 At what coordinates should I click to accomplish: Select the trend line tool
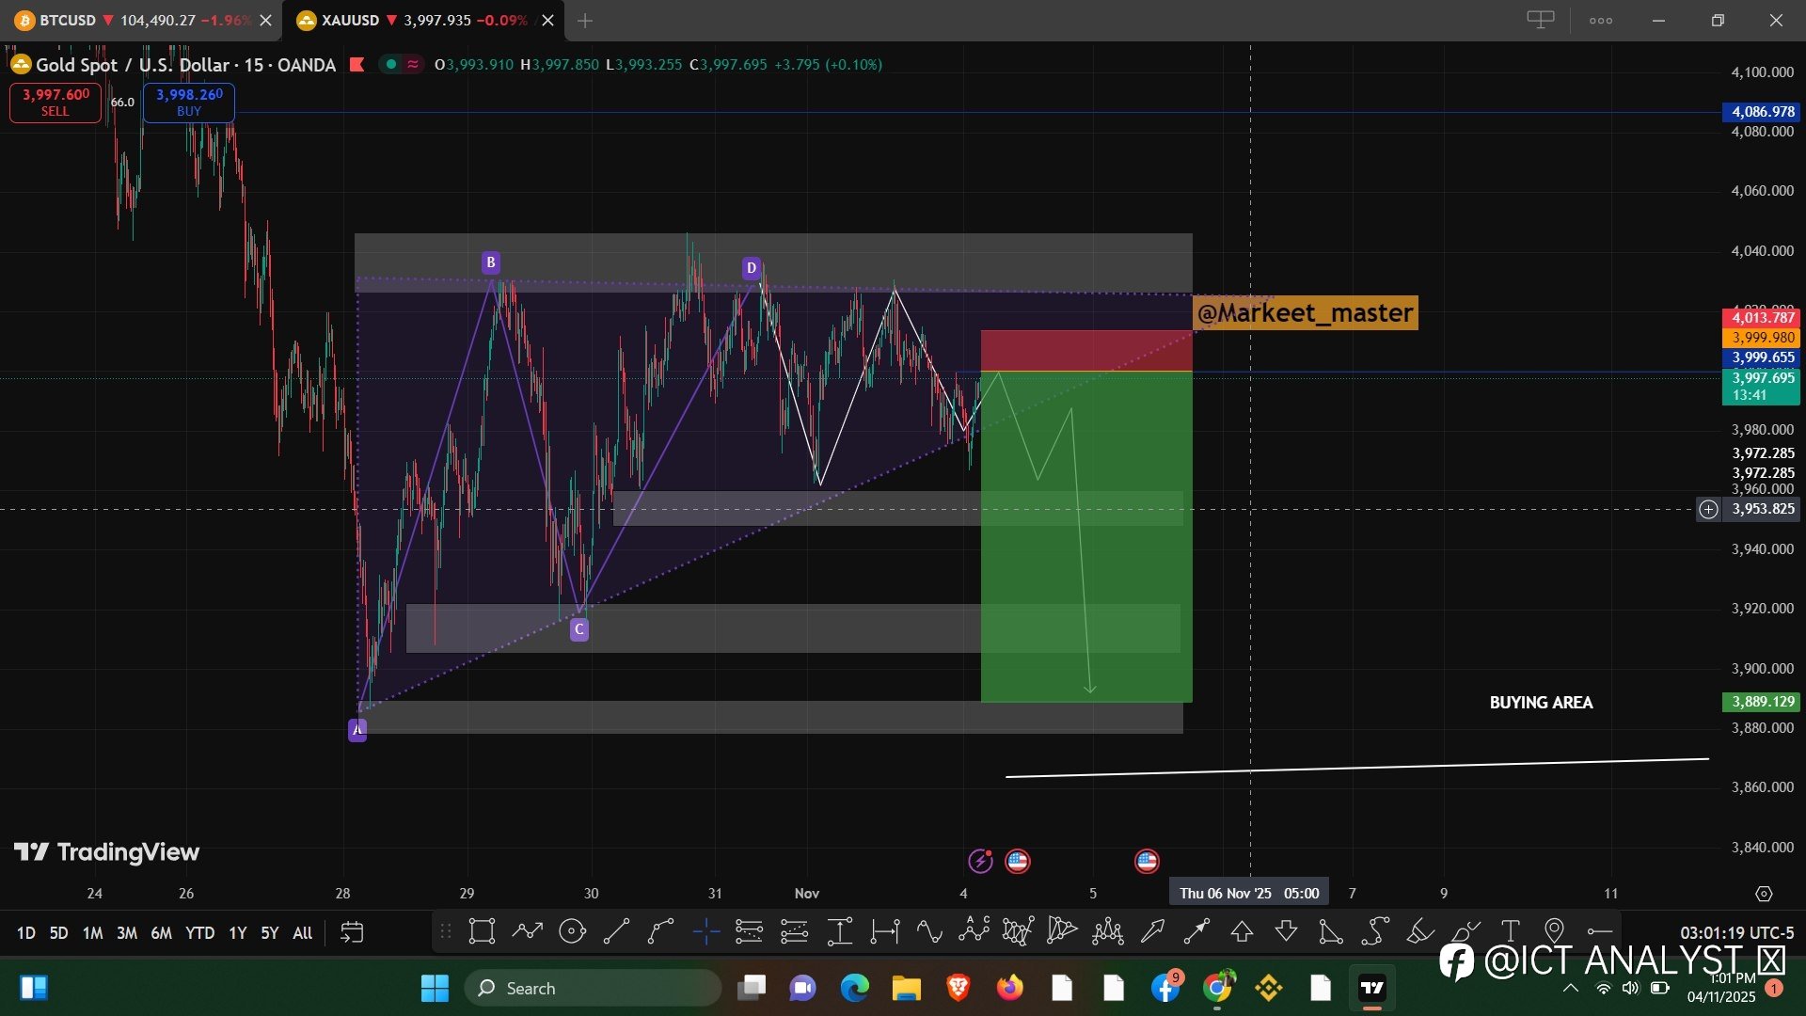(x=616, y=932)
